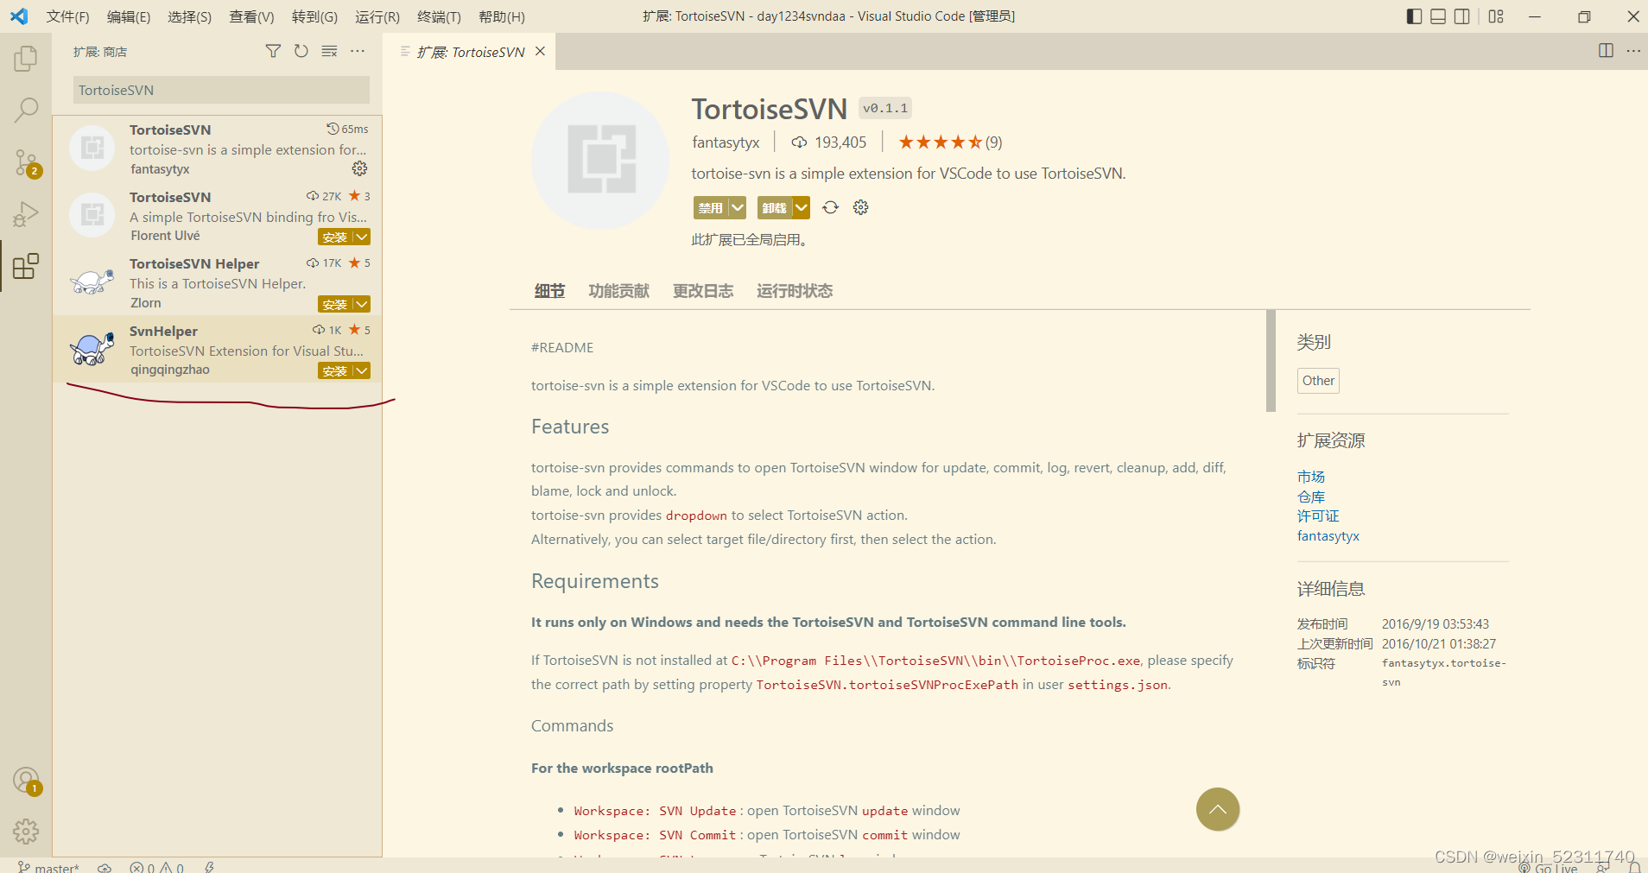Click the 禁用 button
This screenshot has width=1648, height=873.
click(x=711, y=207)
